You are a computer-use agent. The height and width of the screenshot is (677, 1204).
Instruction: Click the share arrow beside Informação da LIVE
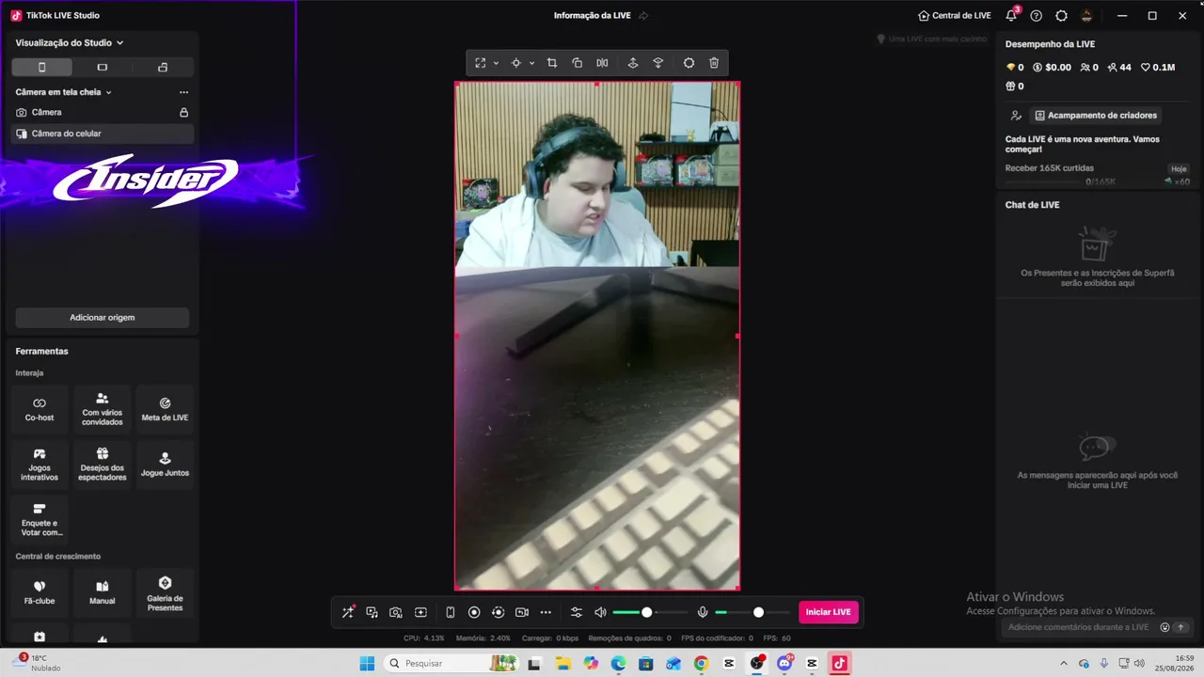(x=643, y=16)
